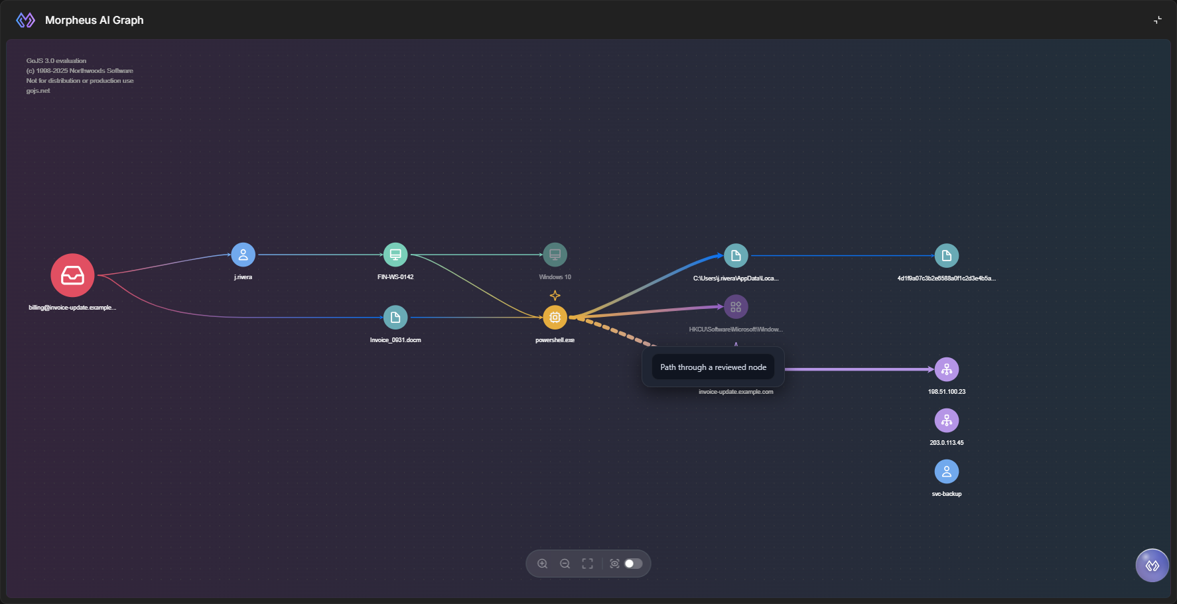Click the sparkle icon above powershell.exe

555,296
